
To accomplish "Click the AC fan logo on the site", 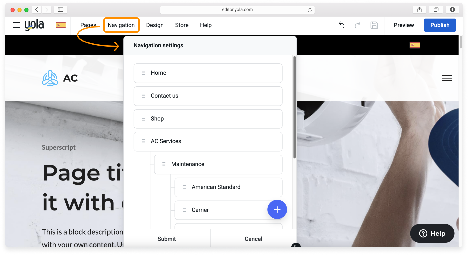I will [x=50, y=78].
